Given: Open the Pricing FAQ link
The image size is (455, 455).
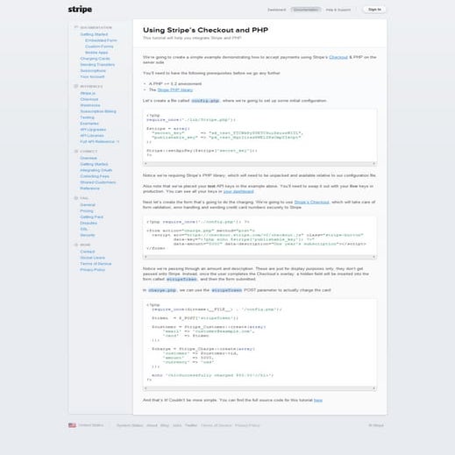Looking at the screenshot, I should coord(87,211).
